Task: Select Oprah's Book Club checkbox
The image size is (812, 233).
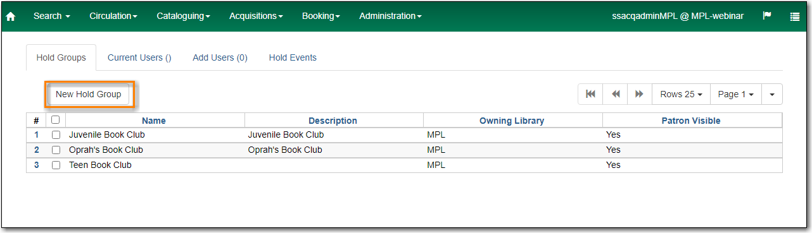Action: (x=56, y=150)
